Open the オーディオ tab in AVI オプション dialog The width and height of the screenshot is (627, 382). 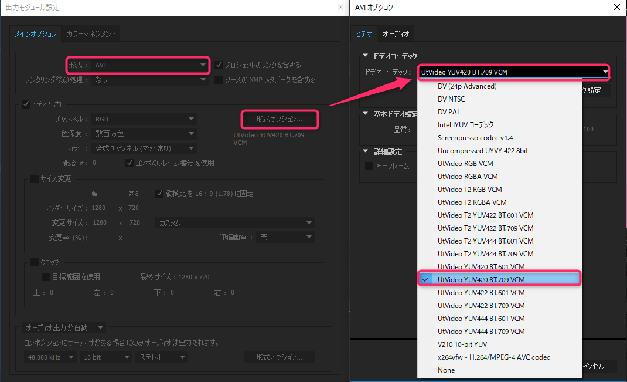pyautogui.click(x=395, y=34)
